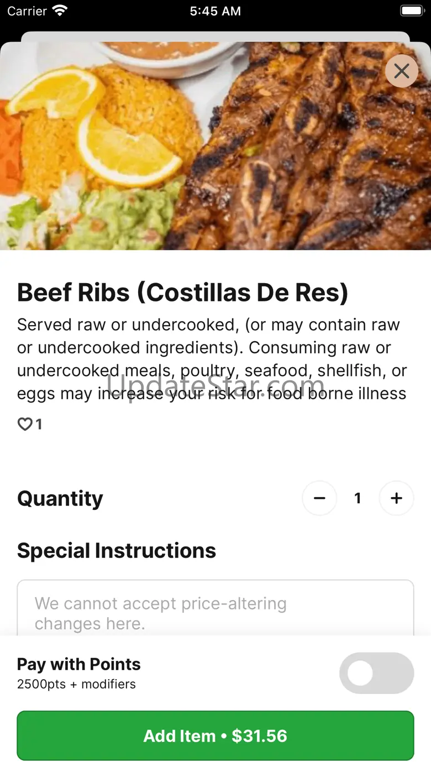Focus the Special Instructions text box
Screen dimensions: 431x767
click(x=215, y=608)
